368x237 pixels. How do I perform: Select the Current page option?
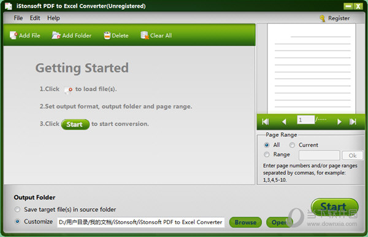[x=292, y=145]
